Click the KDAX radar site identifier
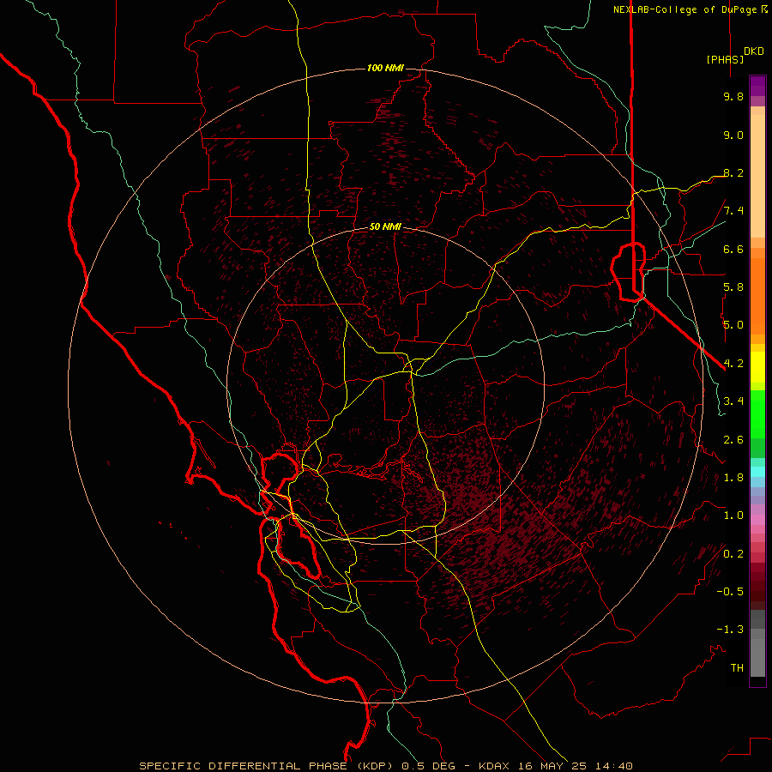Screen dimensions: 772x772 tap(495, 766)
